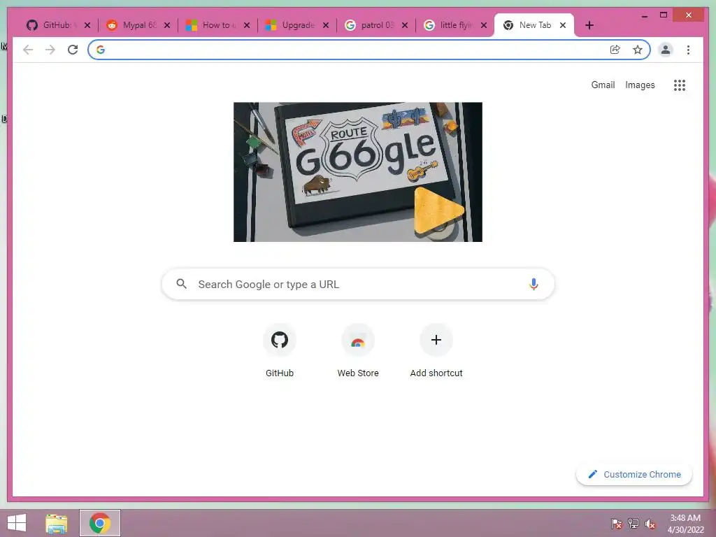Click the muted volume tray icon
Viewport: 716px width, 537px height.
[650, 524]
